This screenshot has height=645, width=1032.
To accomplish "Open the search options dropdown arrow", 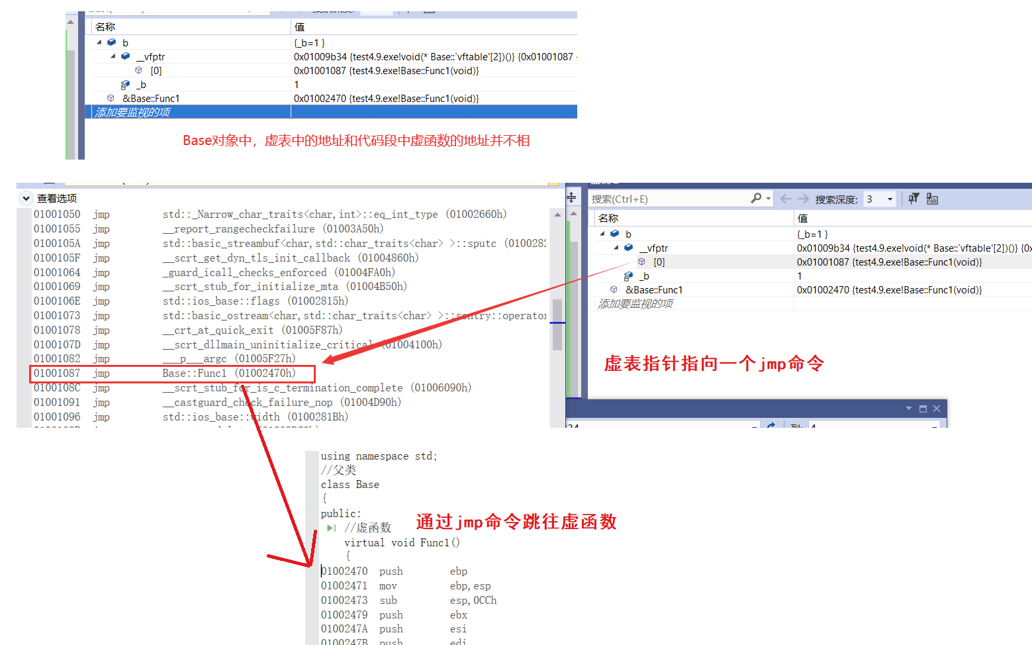I will (768, 199).
